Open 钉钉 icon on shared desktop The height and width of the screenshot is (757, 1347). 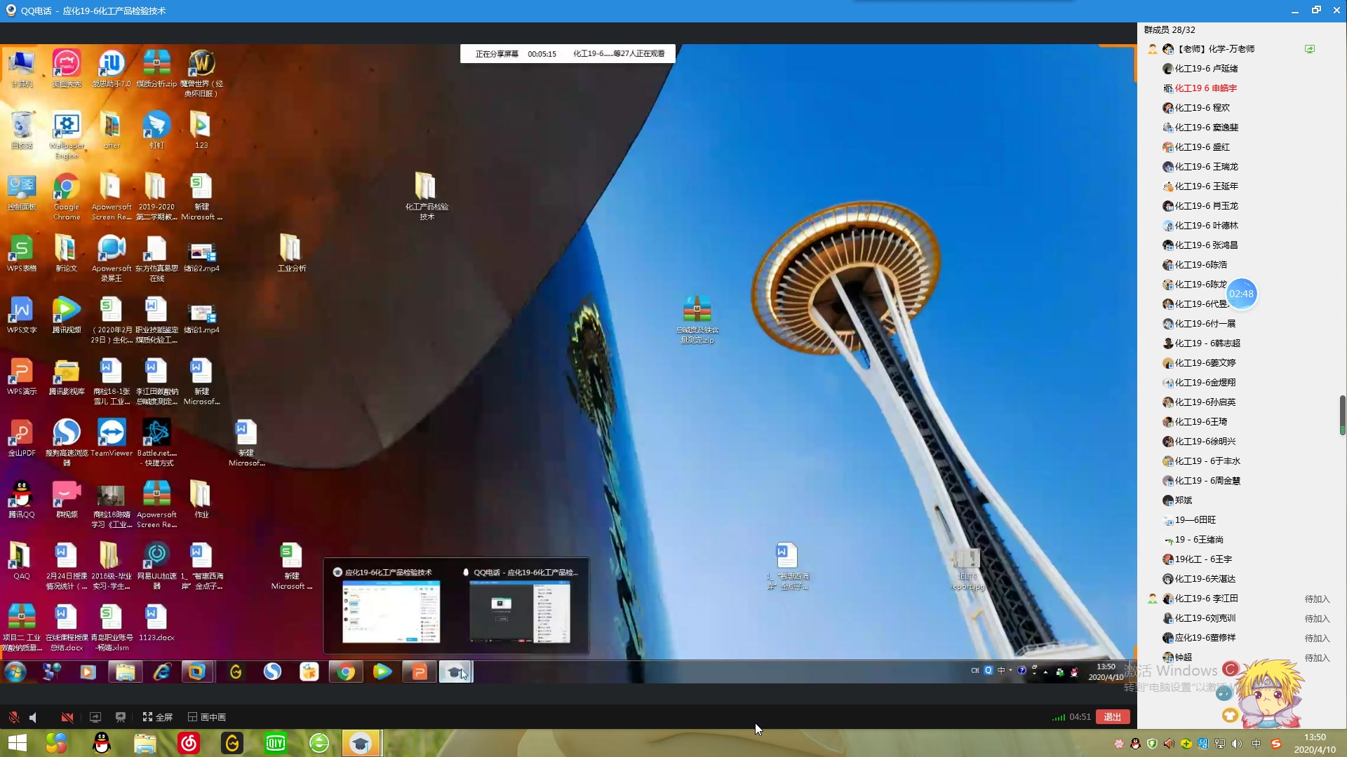click(x=156, y=130)
